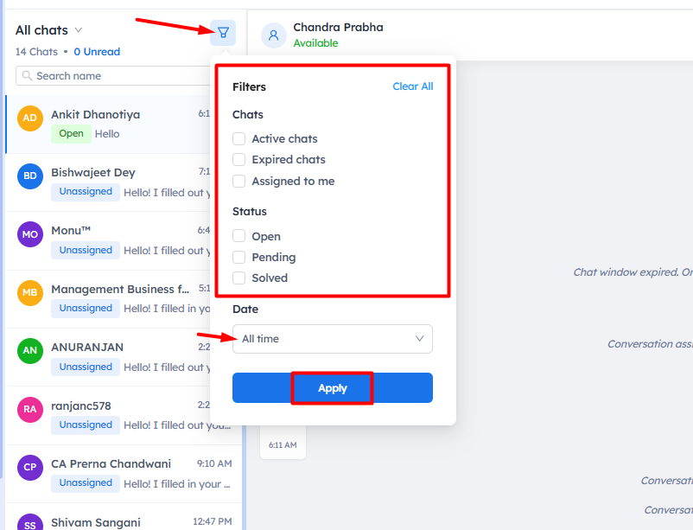Image resolution: width=693 pixels, height=530 pixels.
Task: Click the Search name input field
Action: coord(112,76)
